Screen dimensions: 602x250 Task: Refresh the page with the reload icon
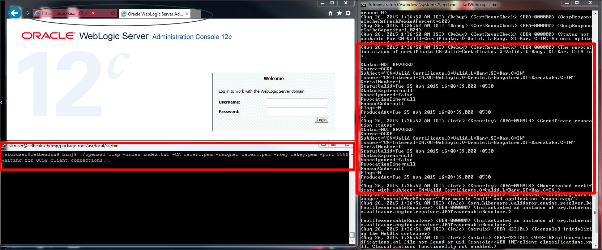click(x=113, y=13)
